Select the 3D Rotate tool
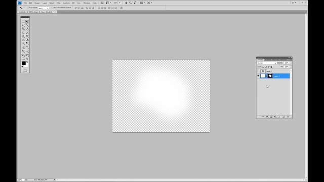Image resolution: width=324 pixels, height=182 pixels. pos(23,55)
